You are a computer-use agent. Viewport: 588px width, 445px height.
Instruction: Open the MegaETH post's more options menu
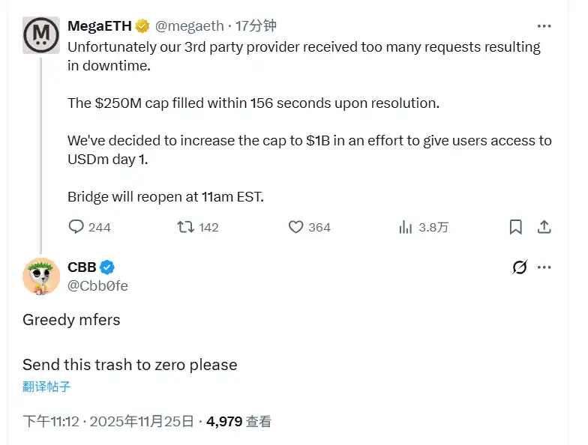[544, 26]
